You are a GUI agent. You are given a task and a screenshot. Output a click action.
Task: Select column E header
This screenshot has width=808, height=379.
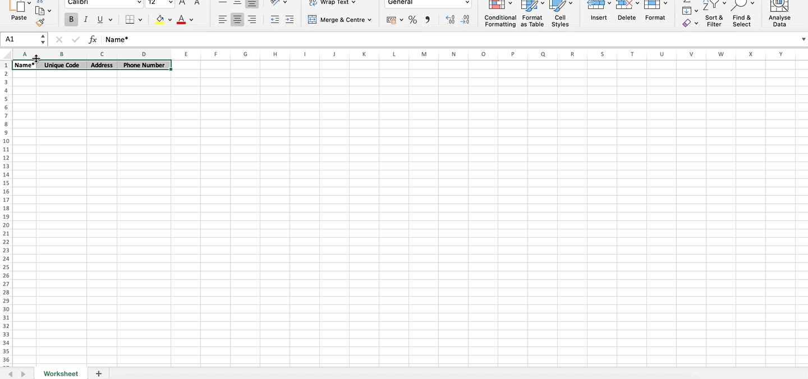186,54
